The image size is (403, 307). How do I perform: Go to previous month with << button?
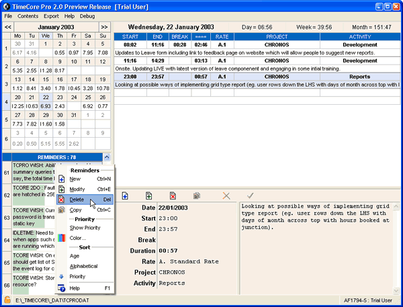[x=8, y=28]
